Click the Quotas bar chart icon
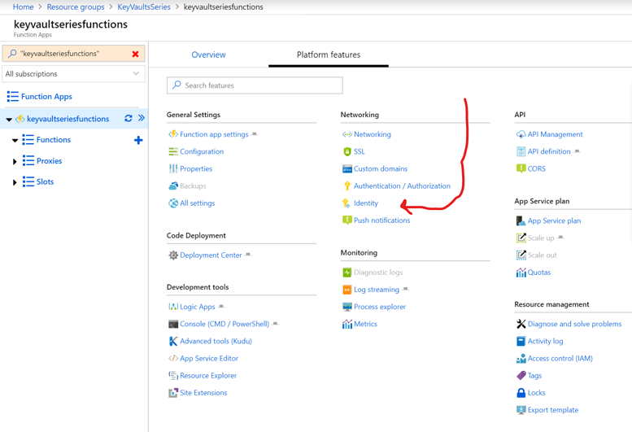Image resolution: width=632 pixels, height=432 pixels. pyautogui.click(x=521, y=273)
